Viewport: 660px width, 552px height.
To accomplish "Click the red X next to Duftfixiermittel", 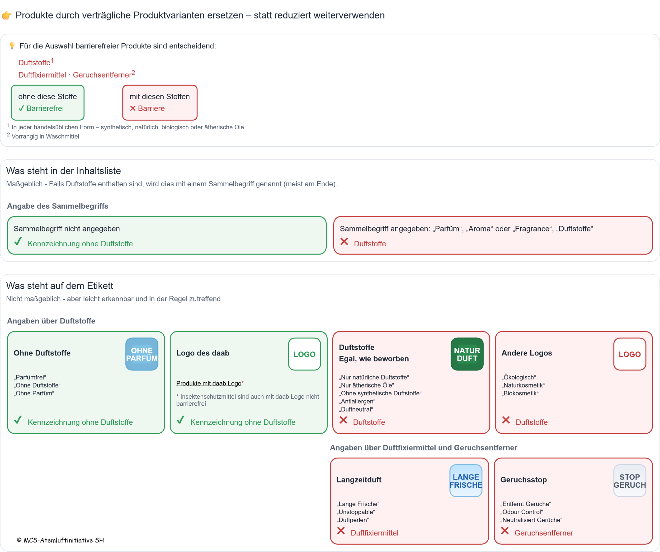I will (x=341, y=531).
